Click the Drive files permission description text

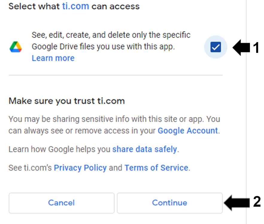pos(111,41)
